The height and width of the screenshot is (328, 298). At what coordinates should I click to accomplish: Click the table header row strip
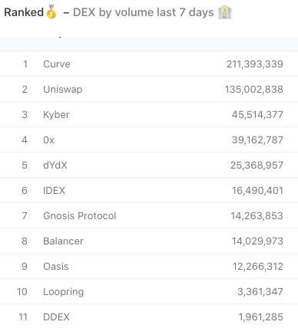[149, 44]
